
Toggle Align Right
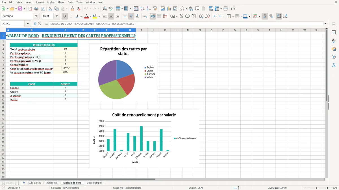coord(117,16)
